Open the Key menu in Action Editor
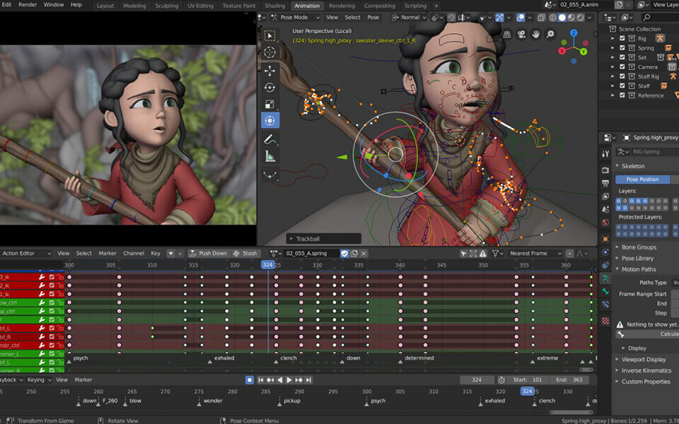The height and width of the screenshot is (424, 679). (156, 254)
